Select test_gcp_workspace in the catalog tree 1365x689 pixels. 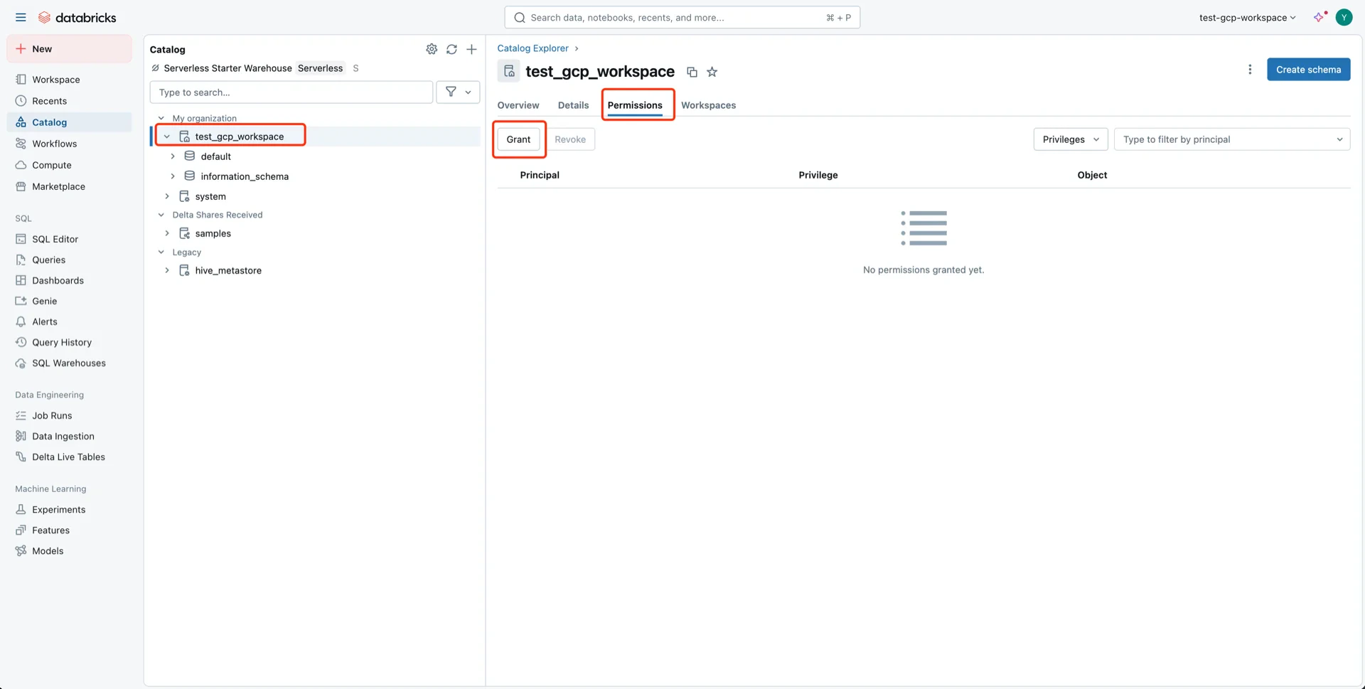(x=240, y=137)
